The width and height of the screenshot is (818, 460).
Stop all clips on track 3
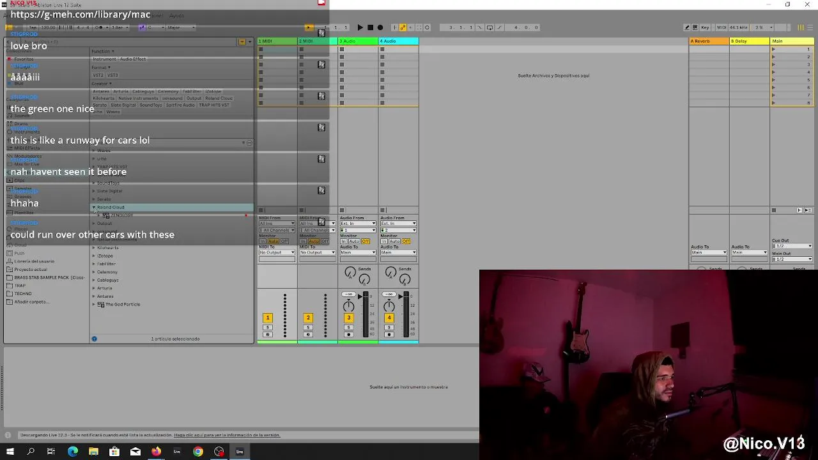pyautogui.click(x=342, y=210)
